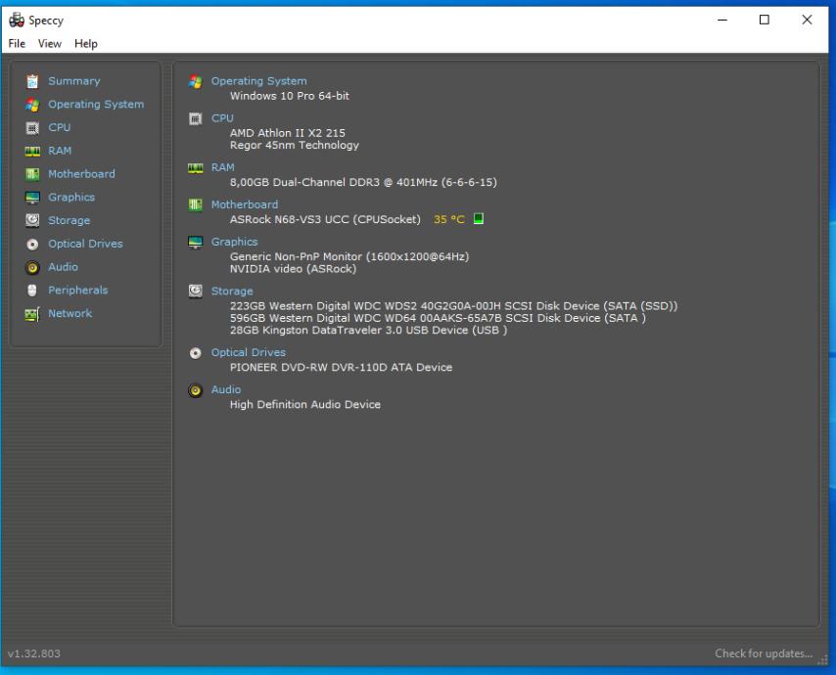Screen dimensions: 836x675
Task: Click the Peripherals mouse icon in sidebar
Action: pos(32,291)
